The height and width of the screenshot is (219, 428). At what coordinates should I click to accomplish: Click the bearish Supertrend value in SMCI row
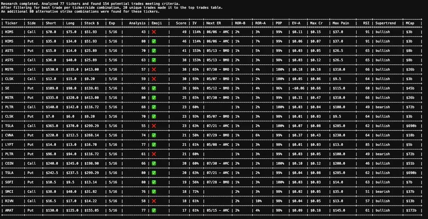coord(382,192)
